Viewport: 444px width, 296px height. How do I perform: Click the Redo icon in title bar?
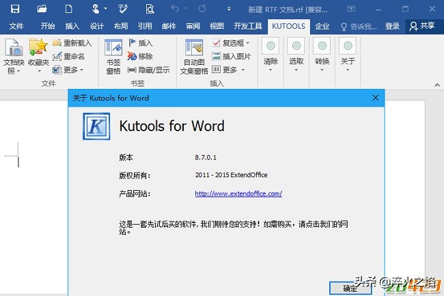[x=202, y=9]
